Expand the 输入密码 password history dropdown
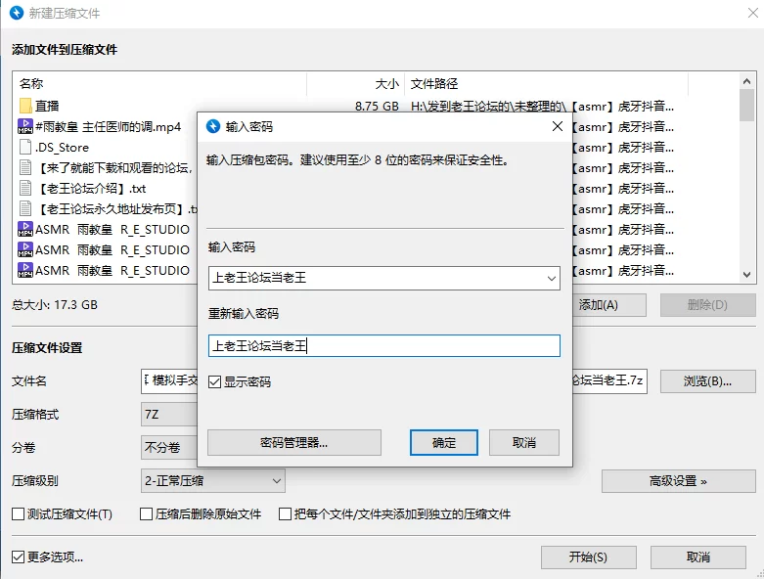The image size is (764, 579). (551, 279)
